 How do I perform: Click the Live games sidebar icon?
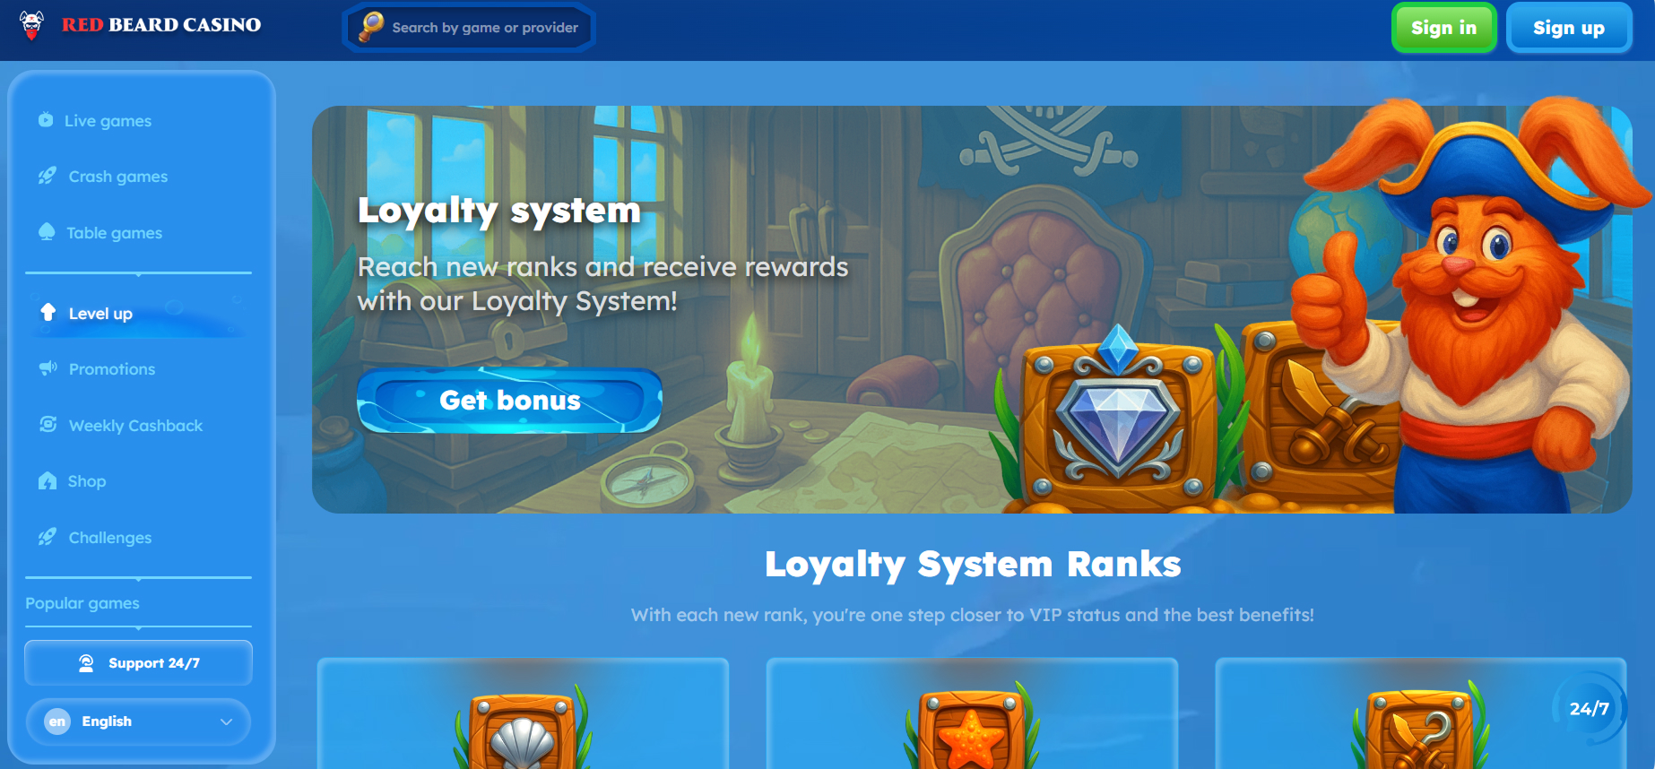46,120
